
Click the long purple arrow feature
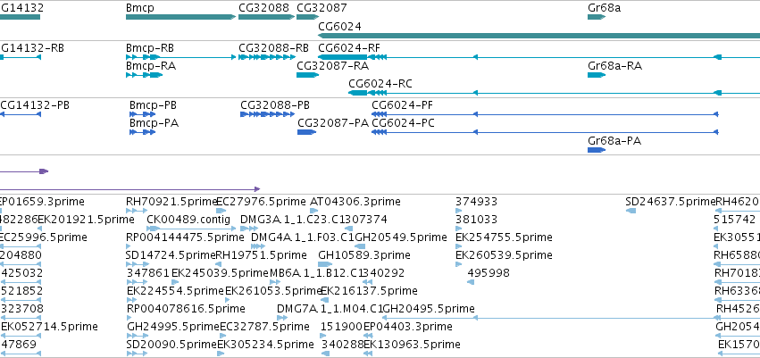[x=129, y=189]
